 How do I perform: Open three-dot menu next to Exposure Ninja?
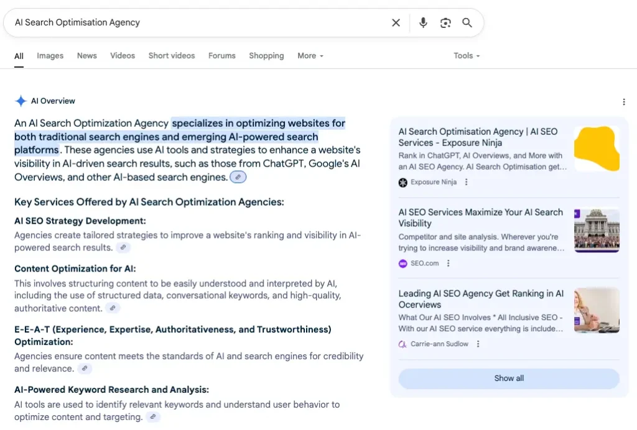[x=467, y=182]
